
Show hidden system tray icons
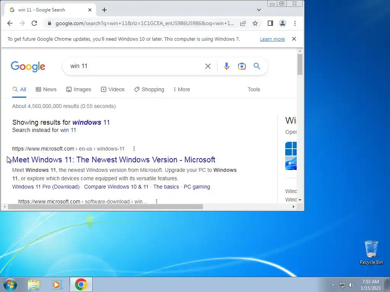[x=333, y=285]
